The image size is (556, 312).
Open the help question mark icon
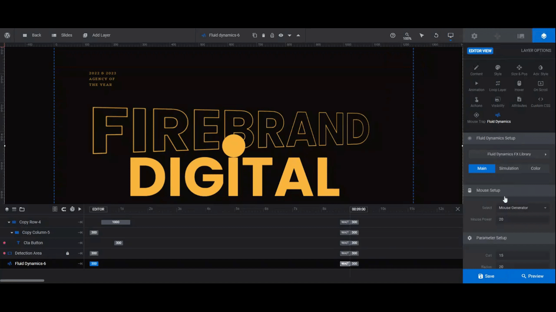pyautogui.click(x=393, y=35)
